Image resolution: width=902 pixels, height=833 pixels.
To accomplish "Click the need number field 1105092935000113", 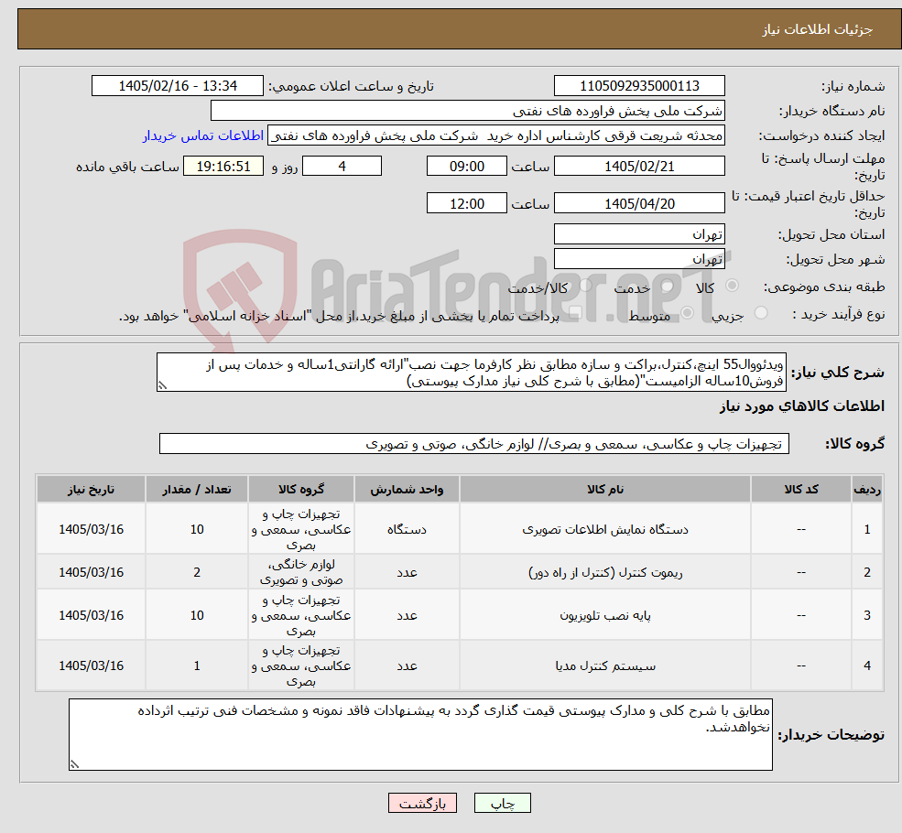I will click(x=639, y=86).
